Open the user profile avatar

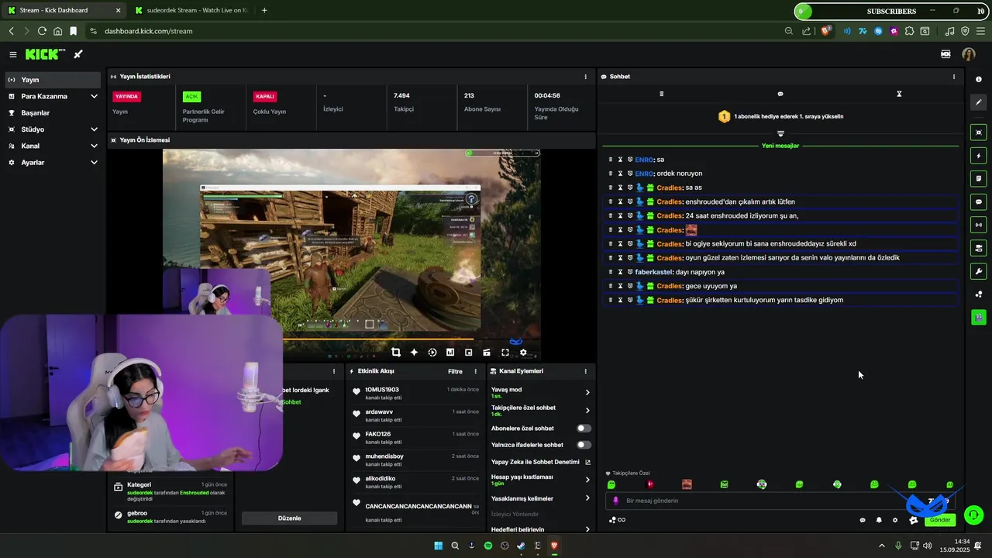[969, 54]
